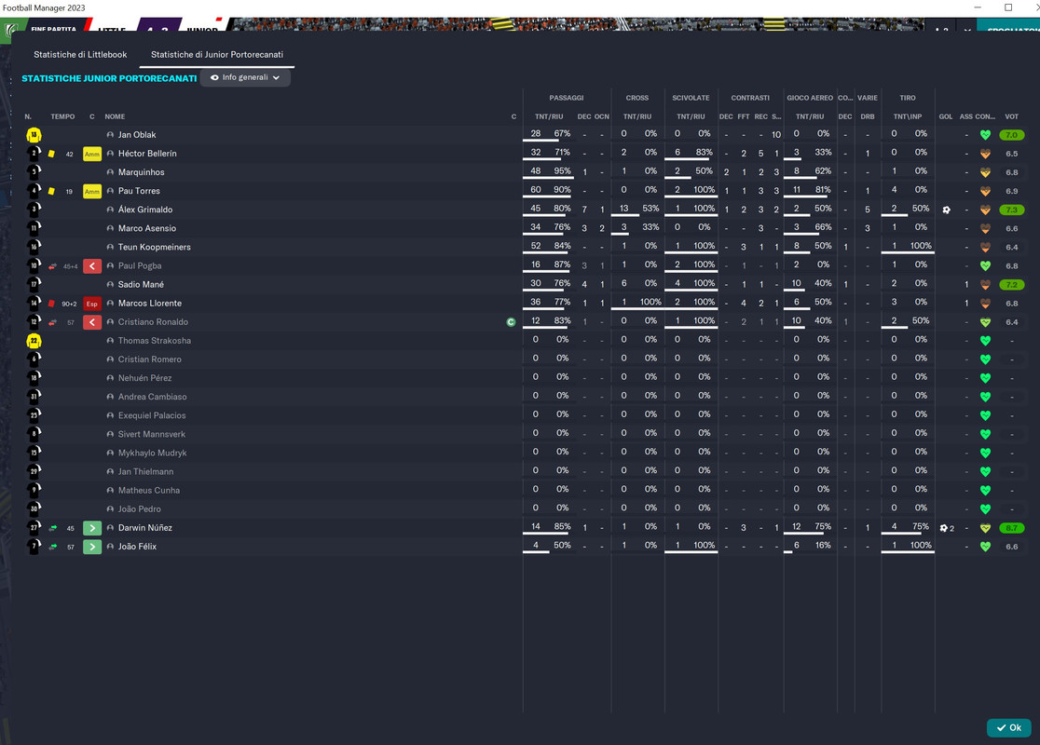Click player info icon beside Marquinhos
Viewport: 1040px width, 745px height.
pos(110,172)
